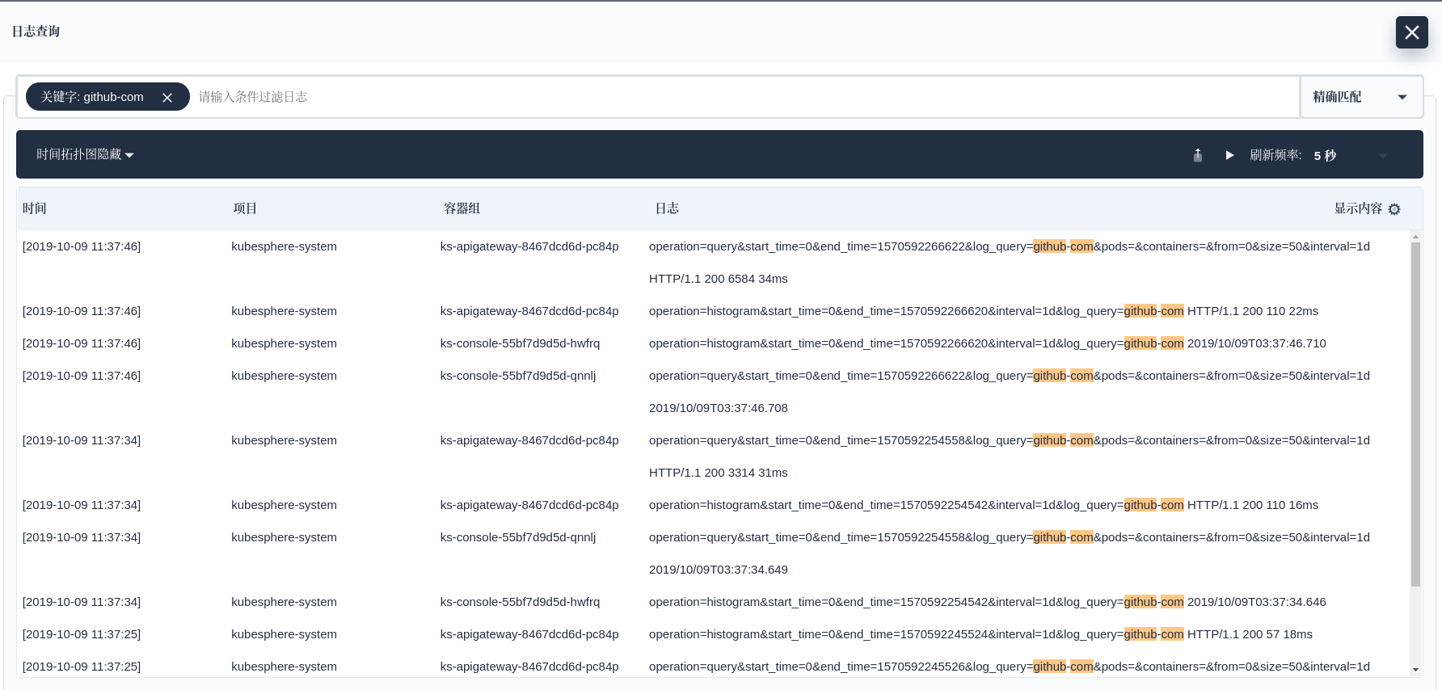
Task: Select the log 'HTTP/1.1 200 6584 34ms'
Action: coord(718,279)
